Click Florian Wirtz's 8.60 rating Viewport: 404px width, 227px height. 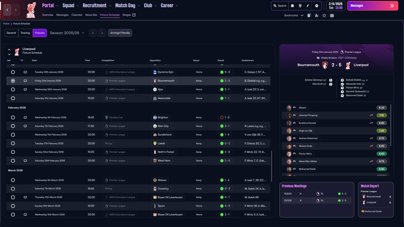coord(381,154)
